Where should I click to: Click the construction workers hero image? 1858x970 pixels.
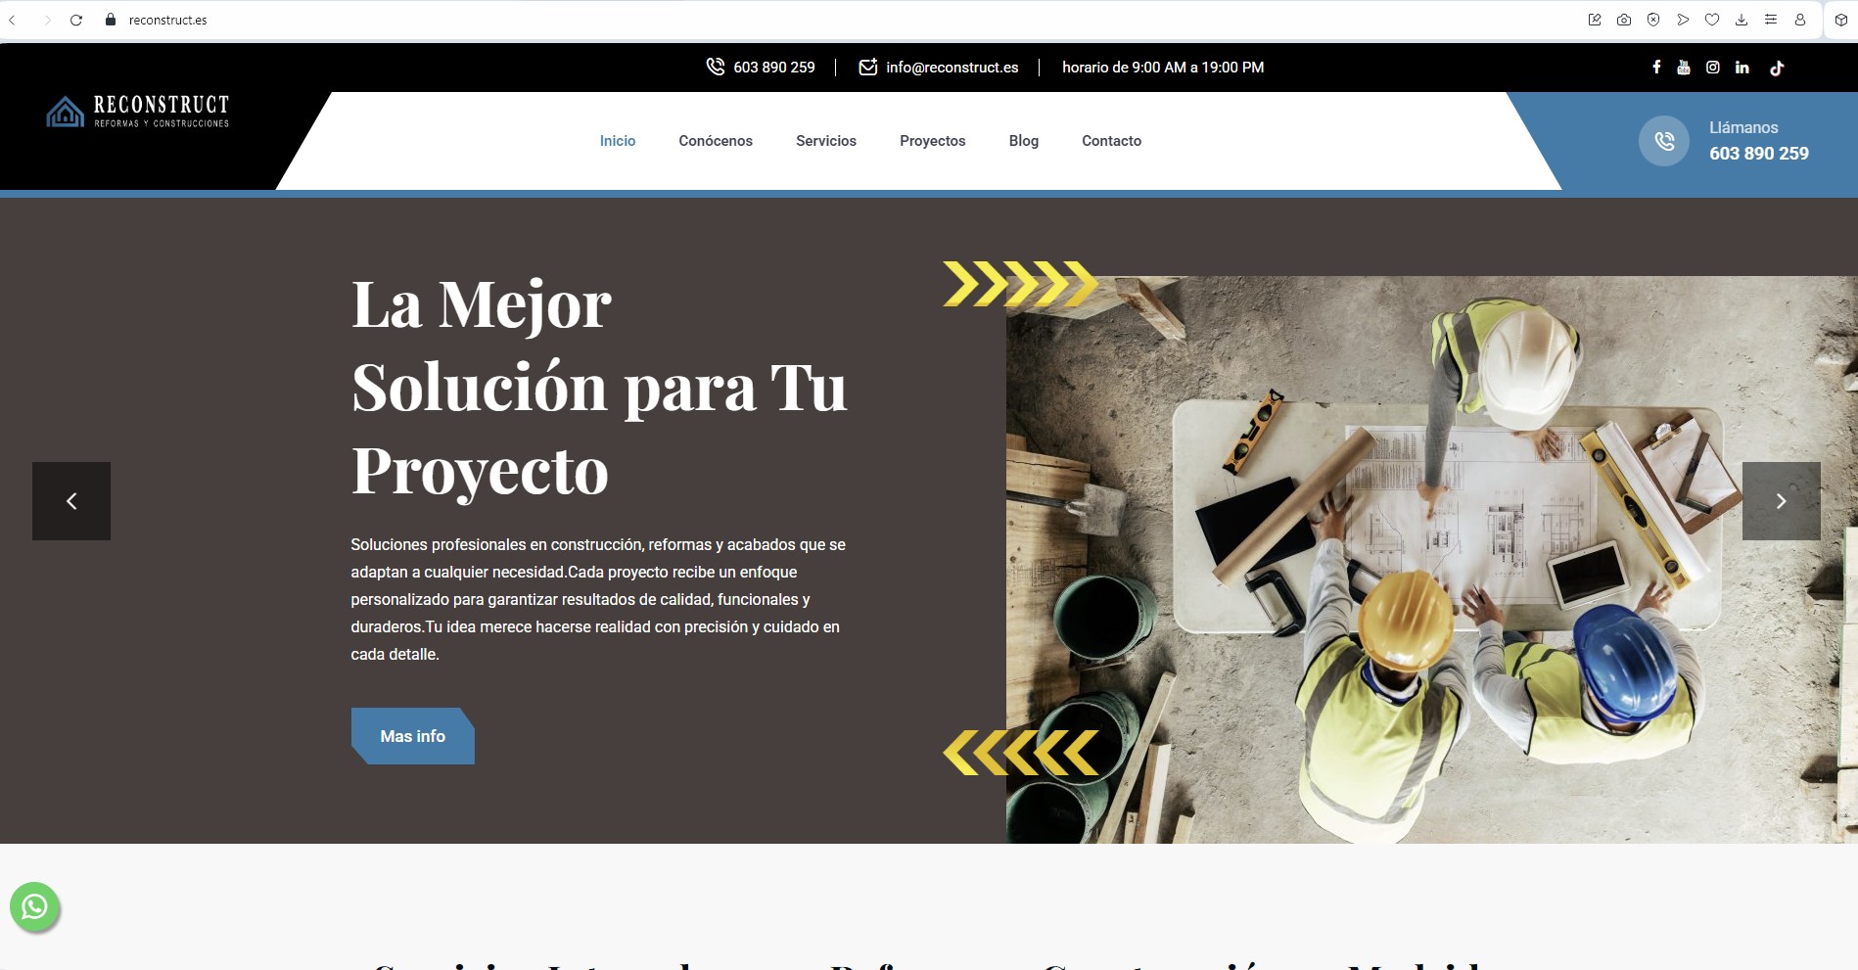point(1432,560)
